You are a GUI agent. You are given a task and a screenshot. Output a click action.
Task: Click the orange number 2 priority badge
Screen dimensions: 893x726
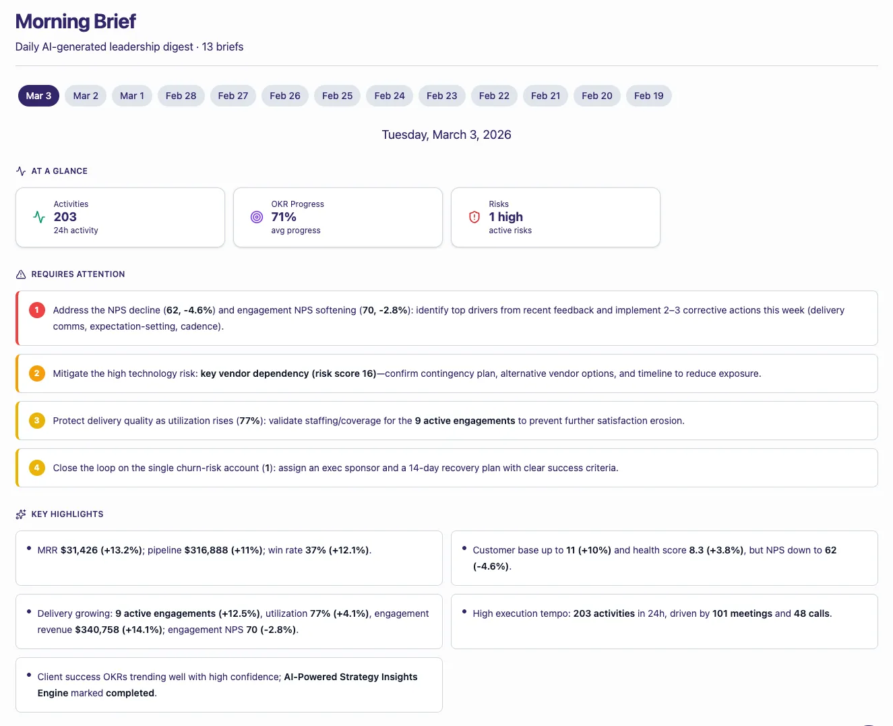[x=37, y=373]
